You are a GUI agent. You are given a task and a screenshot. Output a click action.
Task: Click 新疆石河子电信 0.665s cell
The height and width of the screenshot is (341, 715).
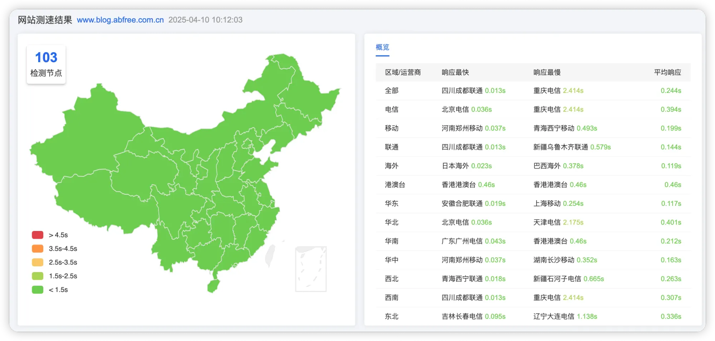(569, 278)
